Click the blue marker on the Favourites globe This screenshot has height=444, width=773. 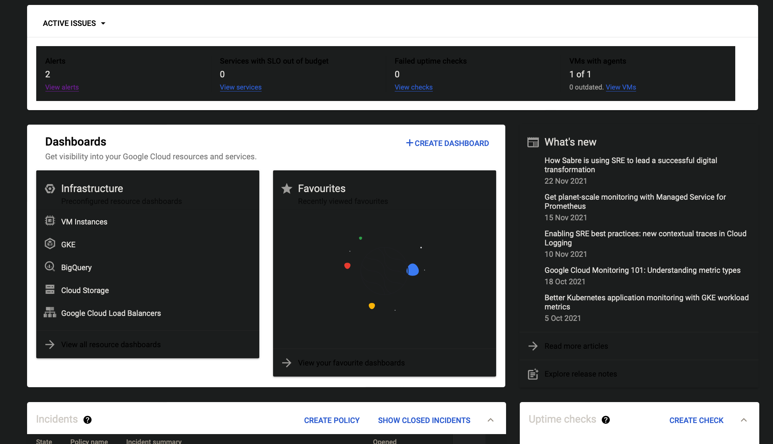click(412, 270)
